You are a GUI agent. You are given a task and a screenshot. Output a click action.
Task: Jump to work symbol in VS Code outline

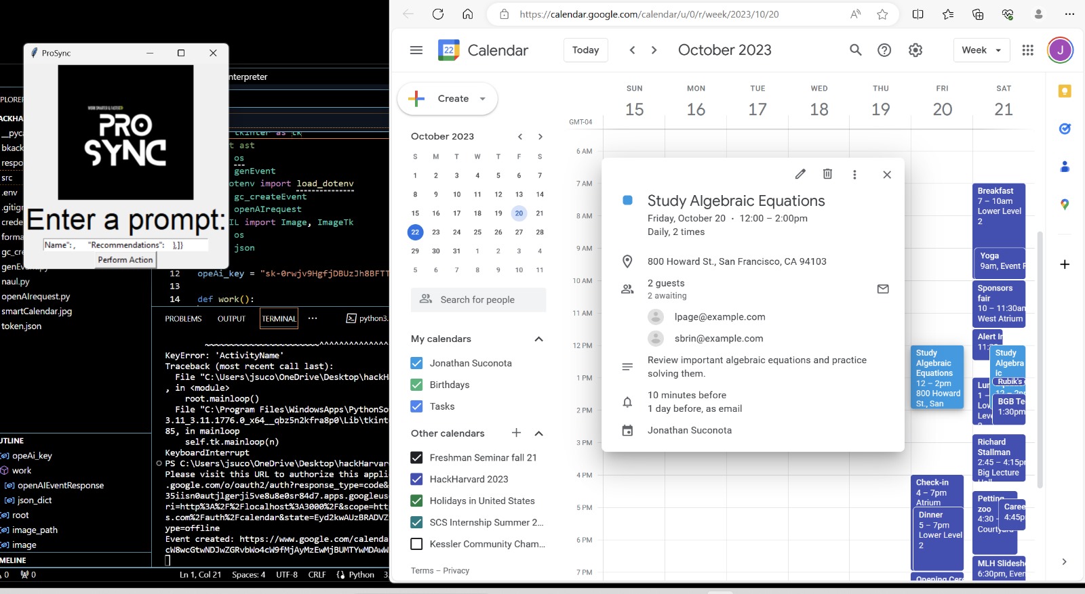pos(22,471)
